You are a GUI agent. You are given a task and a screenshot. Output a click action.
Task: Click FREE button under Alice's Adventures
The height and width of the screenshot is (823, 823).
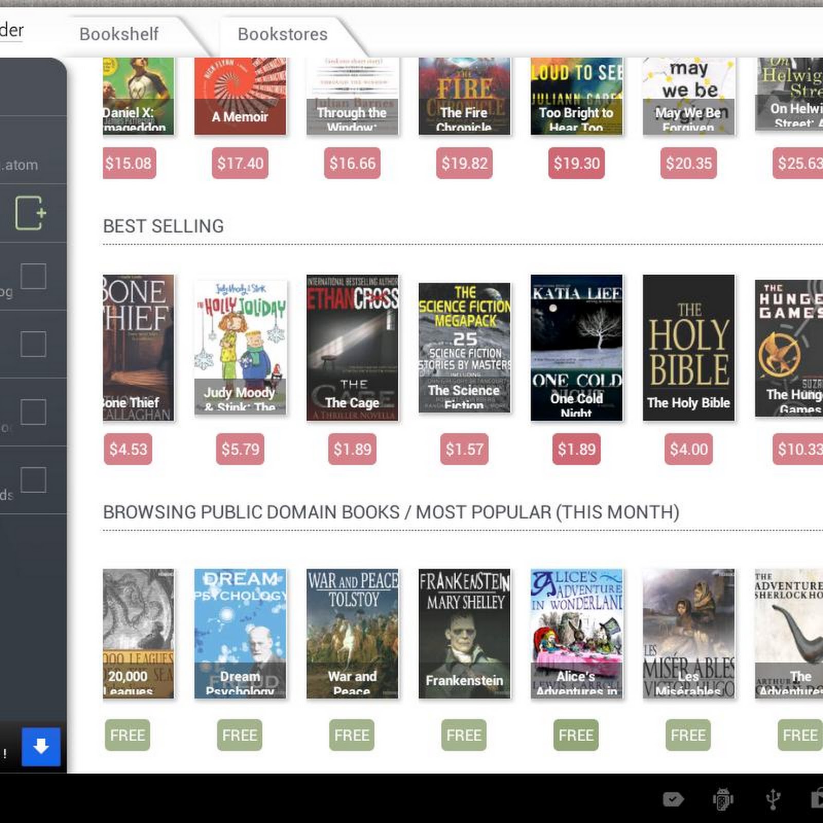[576, 735]
